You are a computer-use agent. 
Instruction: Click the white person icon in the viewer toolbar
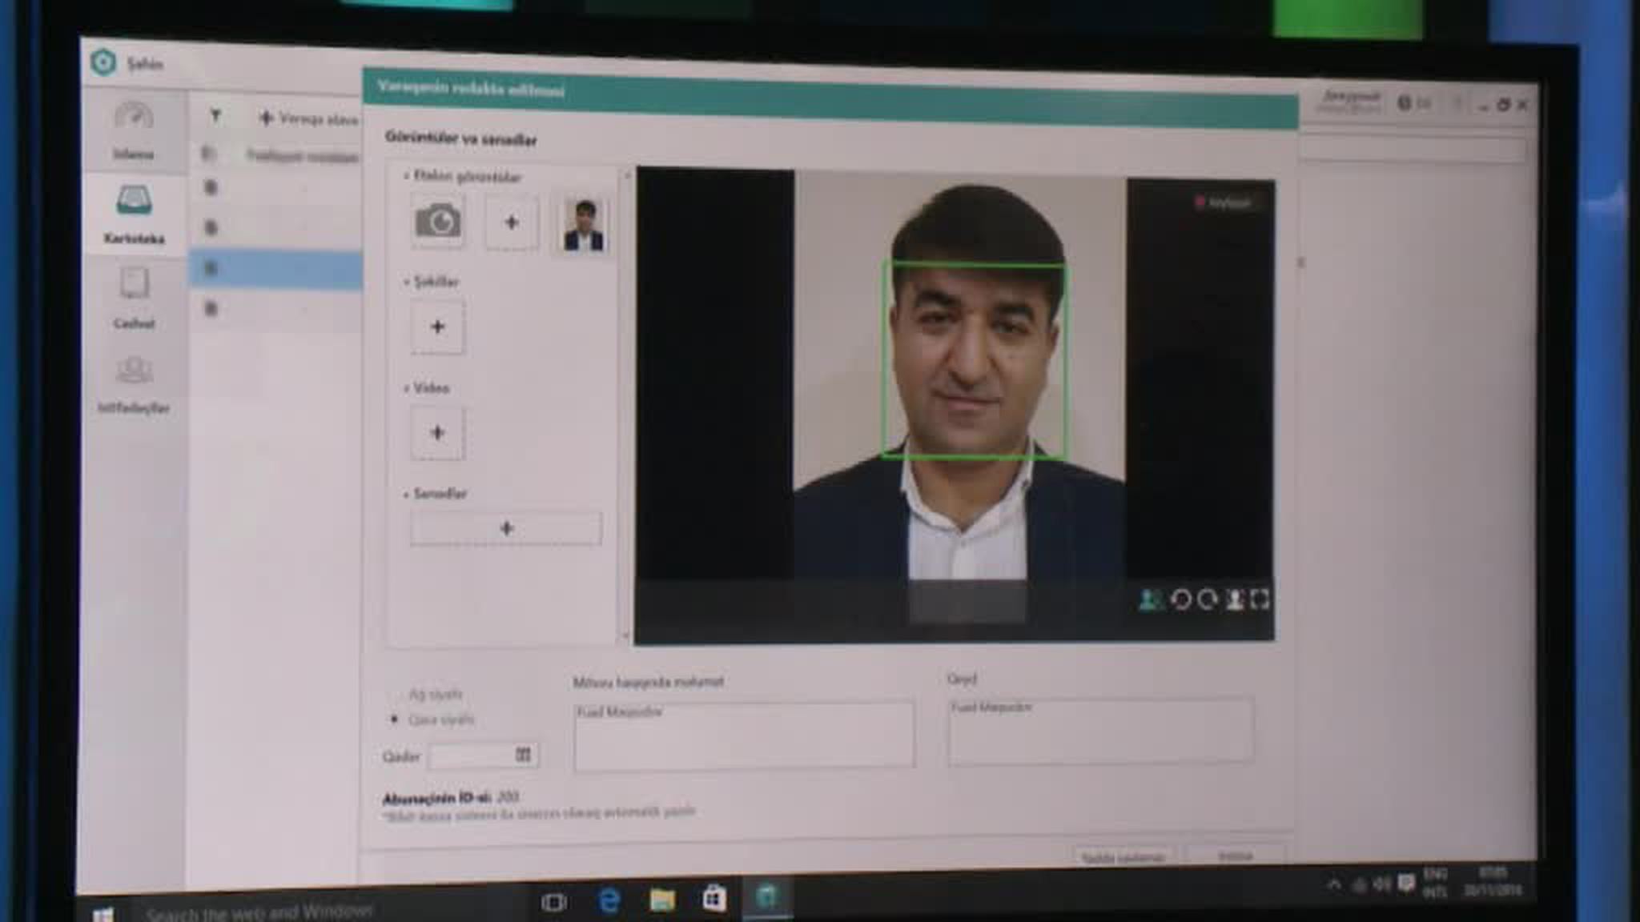[x=1235, y=599]
